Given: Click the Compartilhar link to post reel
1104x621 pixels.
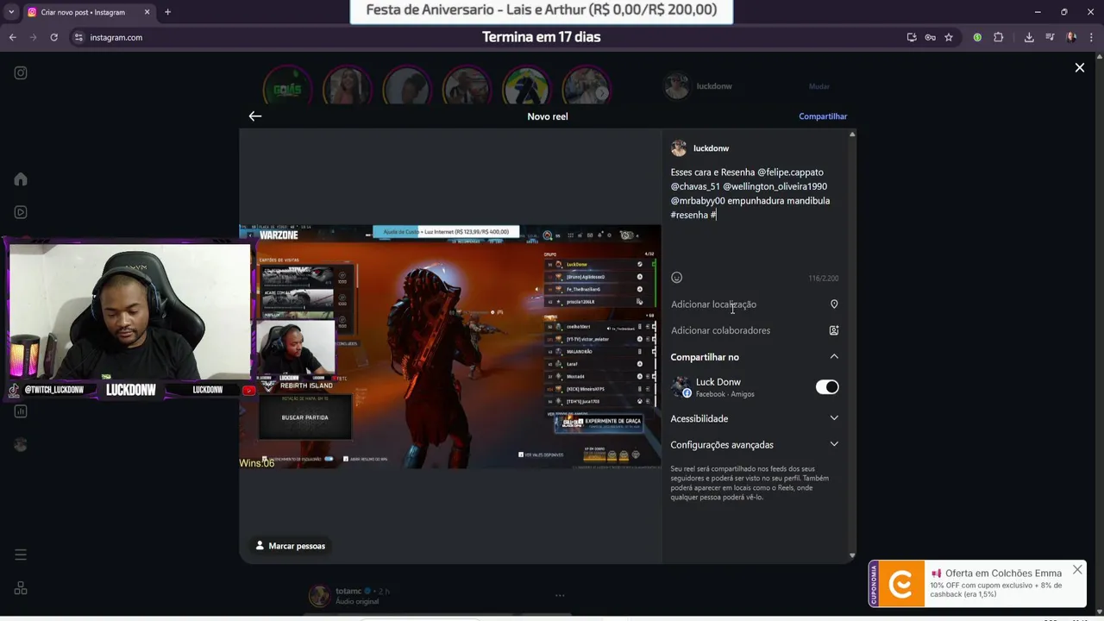Looking at the screenshot, I should (x=823, y=116).
